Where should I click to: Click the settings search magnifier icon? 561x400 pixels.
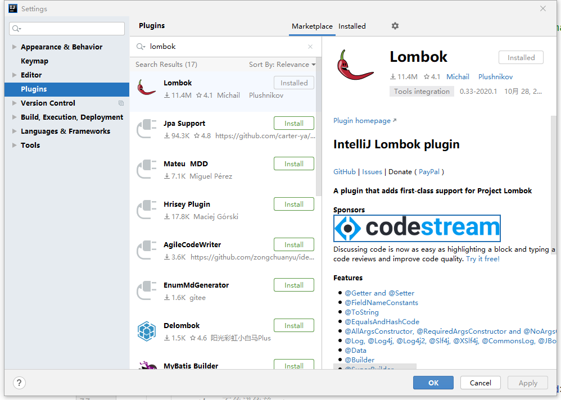pos(16,28)
